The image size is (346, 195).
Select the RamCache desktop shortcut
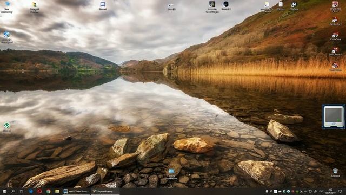click(x=335, y=21)
